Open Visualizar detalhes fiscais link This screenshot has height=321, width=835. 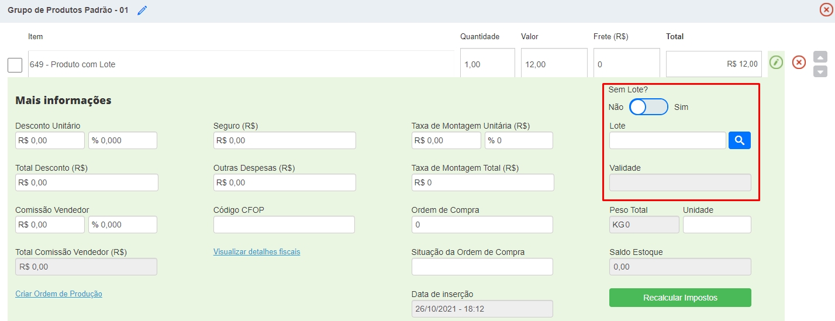[x=257, y=252]
